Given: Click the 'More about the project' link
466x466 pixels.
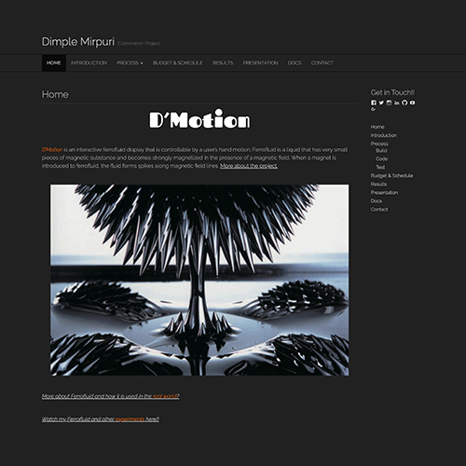Looking at the screenshot, I should [249, 166].
